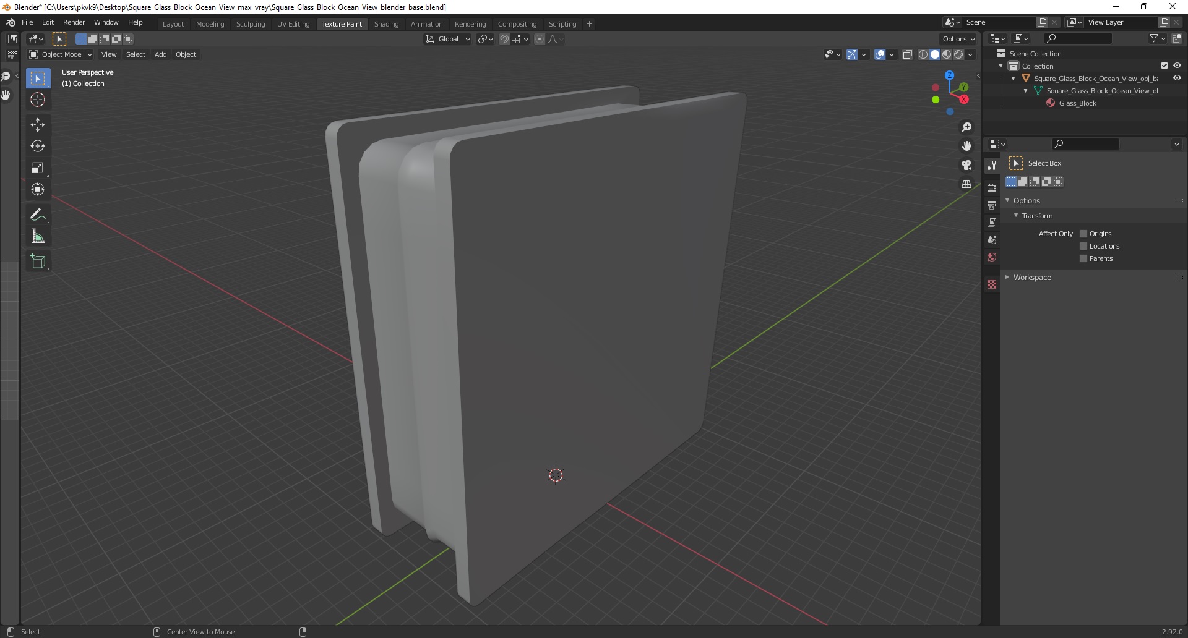
Task: Select the Subtract selection mode in the Tool panel
Action: click(1035, 182)
